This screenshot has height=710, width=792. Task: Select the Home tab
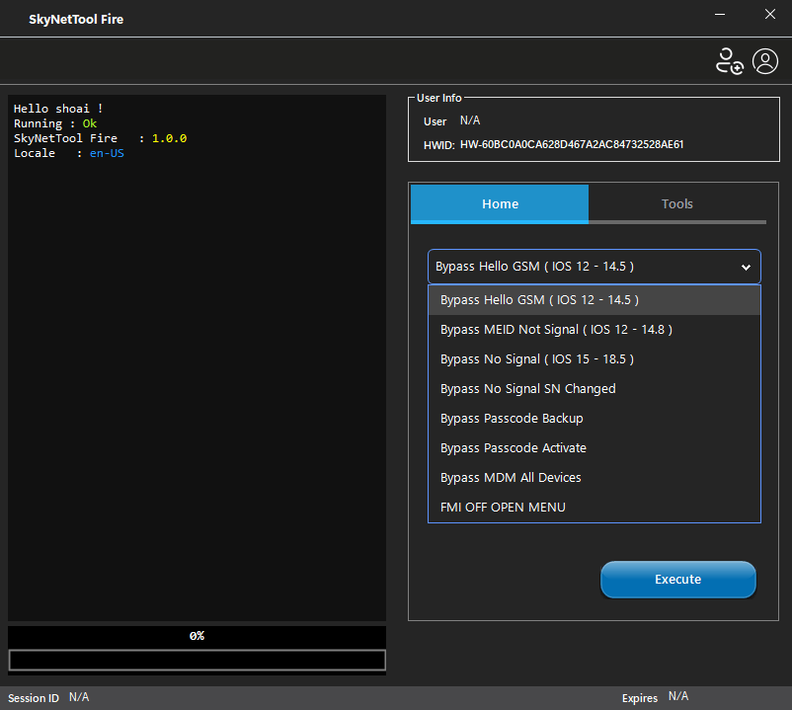coord(500,203)
